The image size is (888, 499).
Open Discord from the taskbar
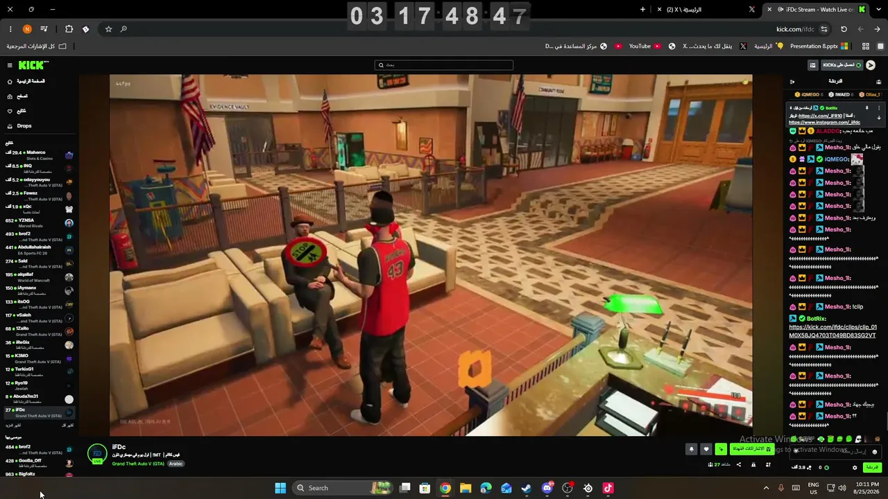pos(547,488)
